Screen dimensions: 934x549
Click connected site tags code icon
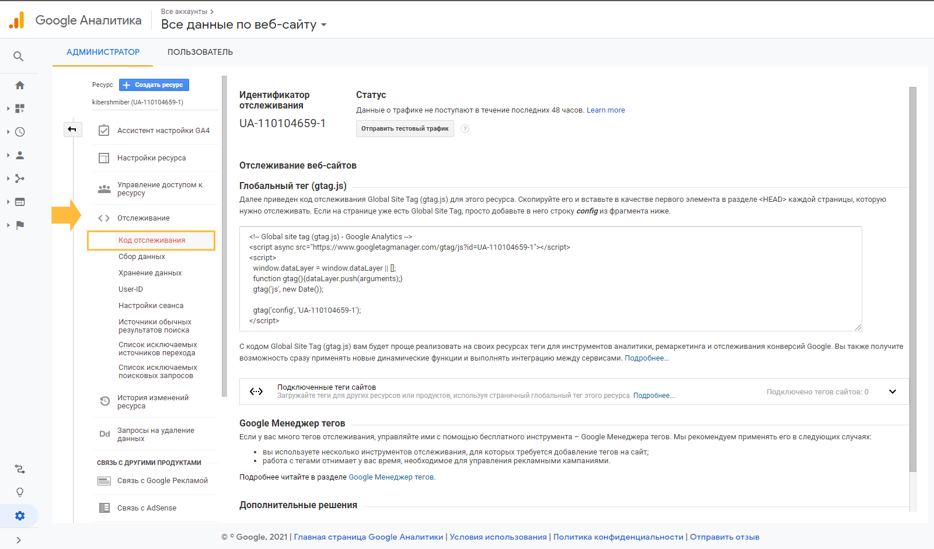tap(256, 391)
